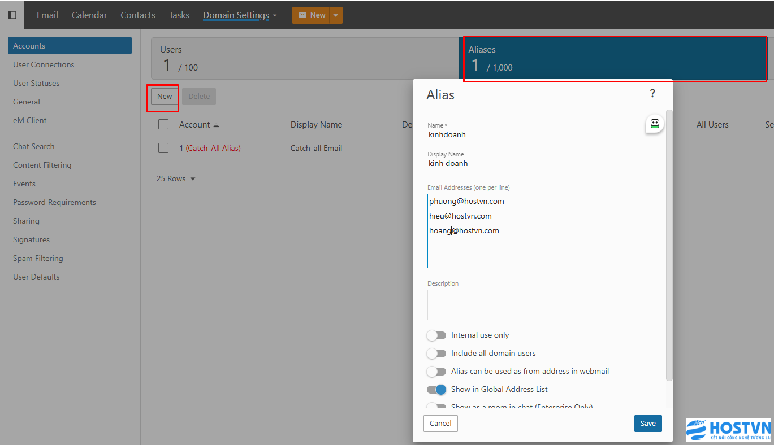Toggle Include all domain users
Image resolution: width=774 pixels, height=445 pixels.
click(x=436, y=354)
